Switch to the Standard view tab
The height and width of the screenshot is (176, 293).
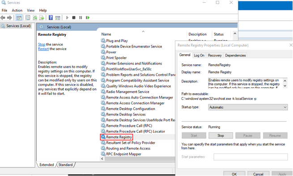66,165
